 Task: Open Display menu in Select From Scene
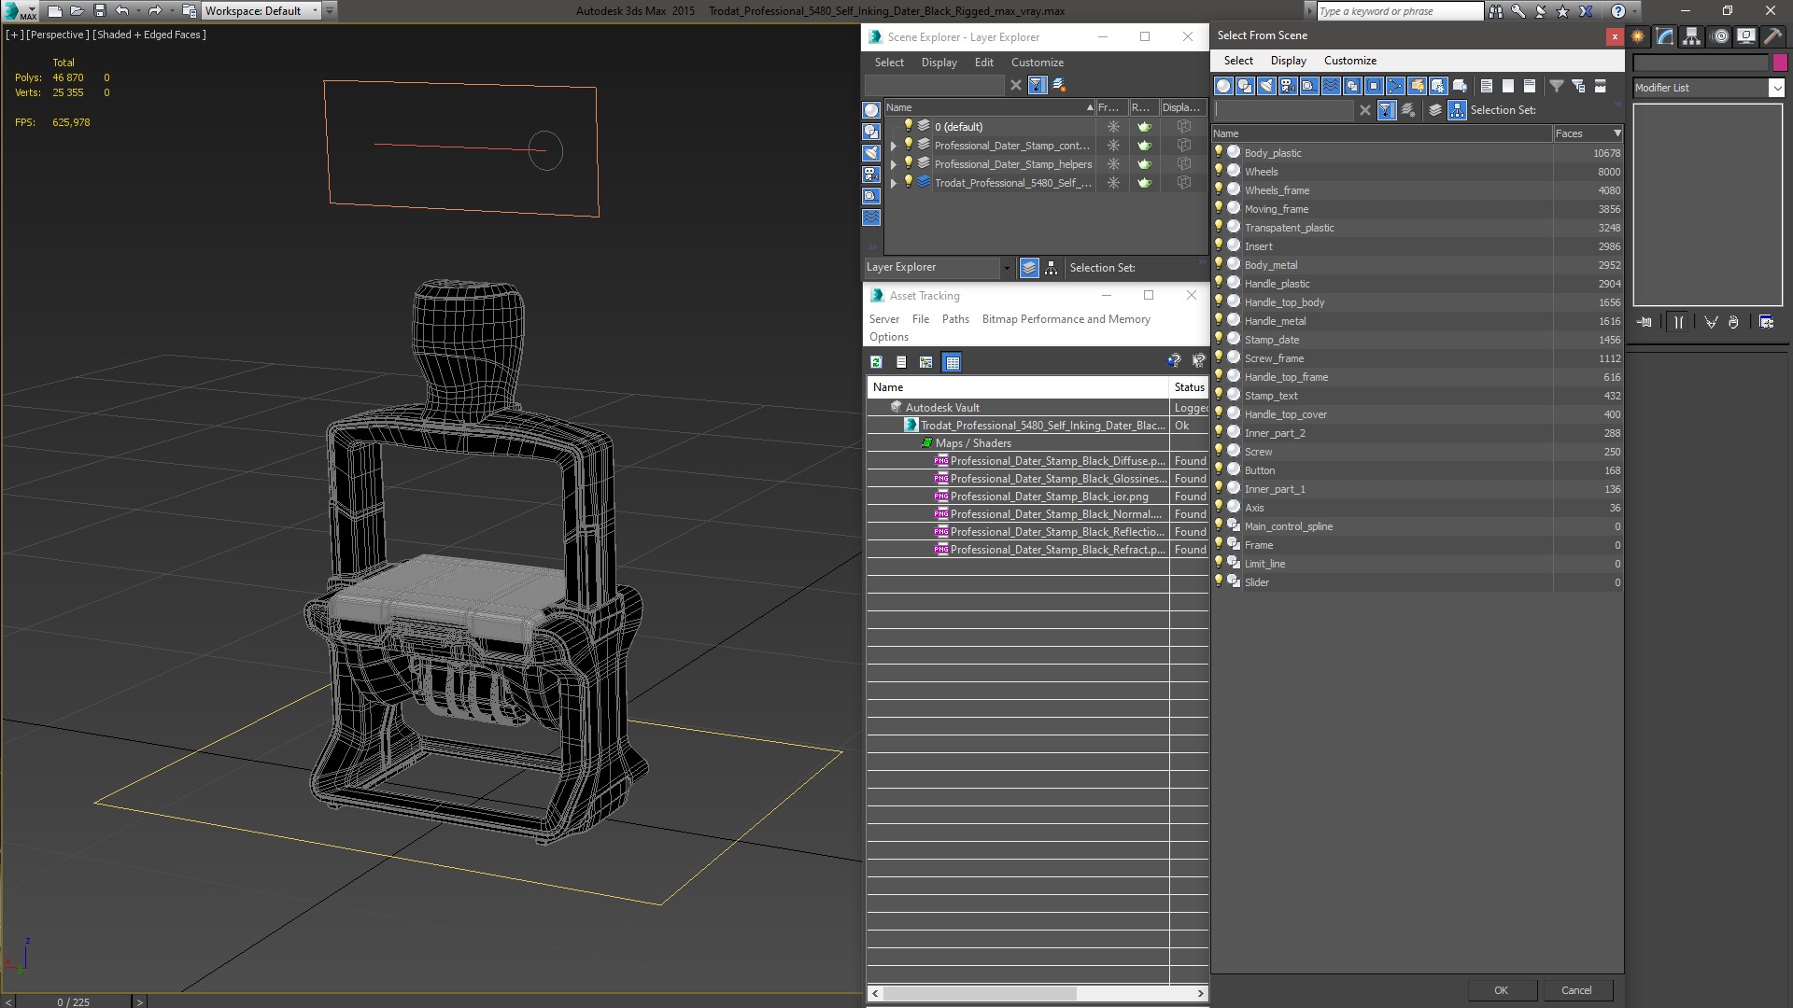(x=1289, y=61)
